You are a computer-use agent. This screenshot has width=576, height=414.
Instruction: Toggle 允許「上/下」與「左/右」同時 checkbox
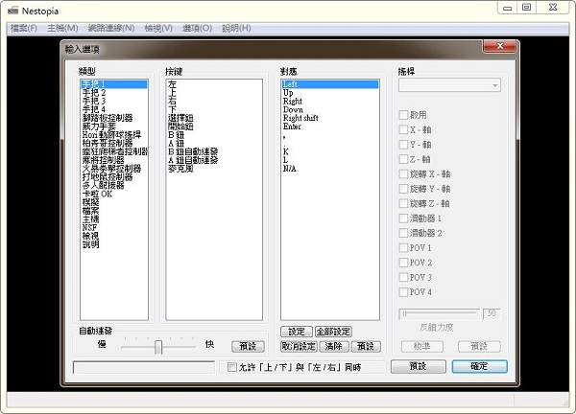(x=231, y=367)
